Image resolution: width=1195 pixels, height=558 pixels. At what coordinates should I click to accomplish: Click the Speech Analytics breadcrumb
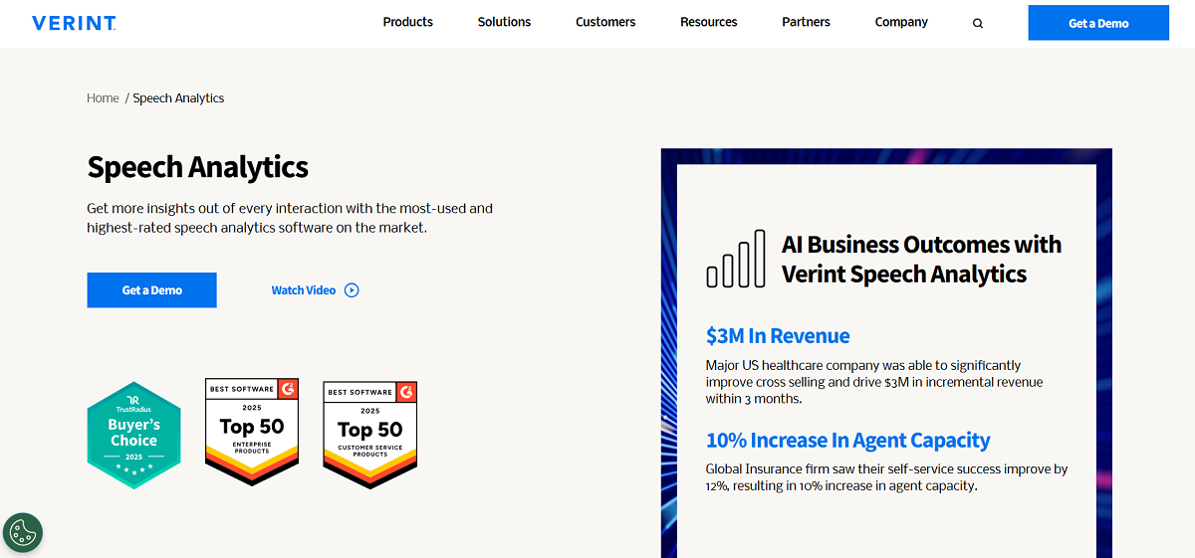coord(178,98)
